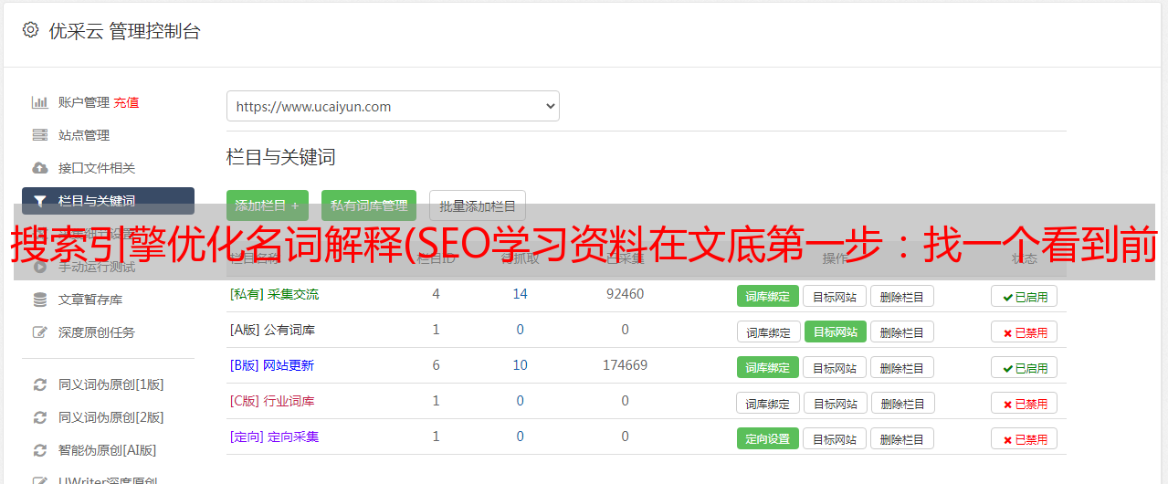Click the green 添加栏目 + button
The image size is (1168, 484).
(x=268, y=205)
